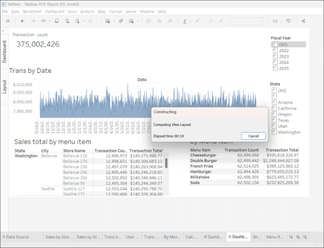Uncheck the Arizona state filter

pos(274,102)
